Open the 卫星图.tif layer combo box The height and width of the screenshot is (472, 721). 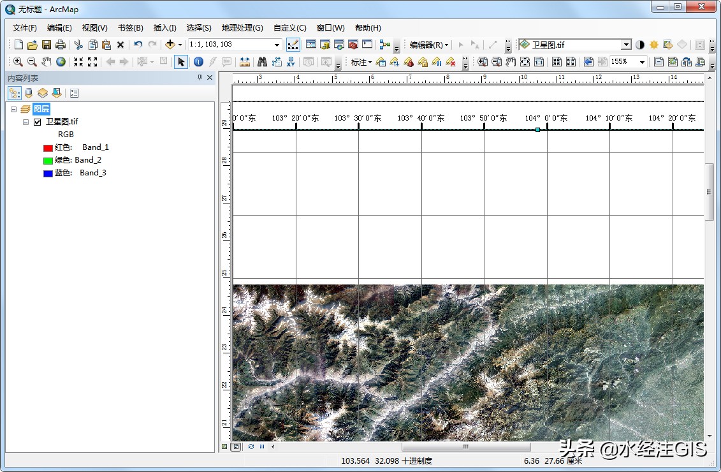(626, 45)
